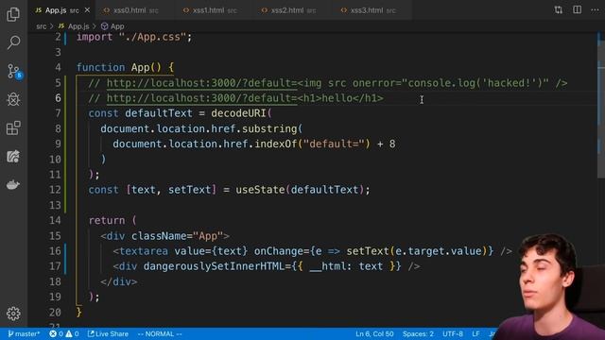Screen dimensions: 605x340
Task: Click line number 12 in the gutter
Action: (55, 190)
